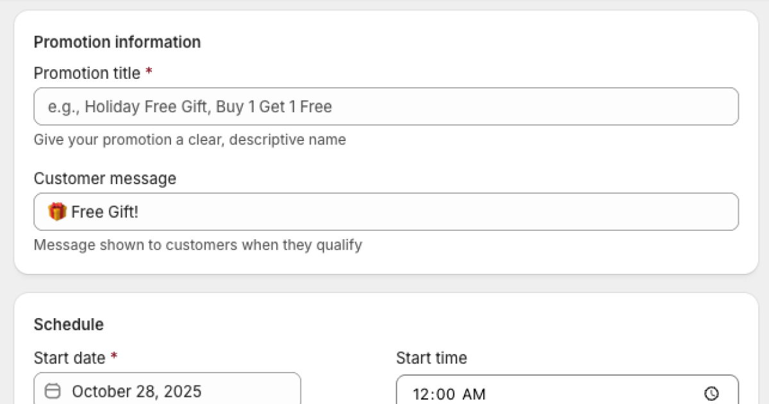
Task: Click the Start time label
Action: [431, 358]
